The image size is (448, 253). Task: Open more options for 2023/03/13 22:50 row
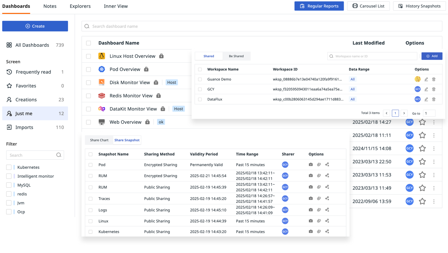(x=434, y=162)
